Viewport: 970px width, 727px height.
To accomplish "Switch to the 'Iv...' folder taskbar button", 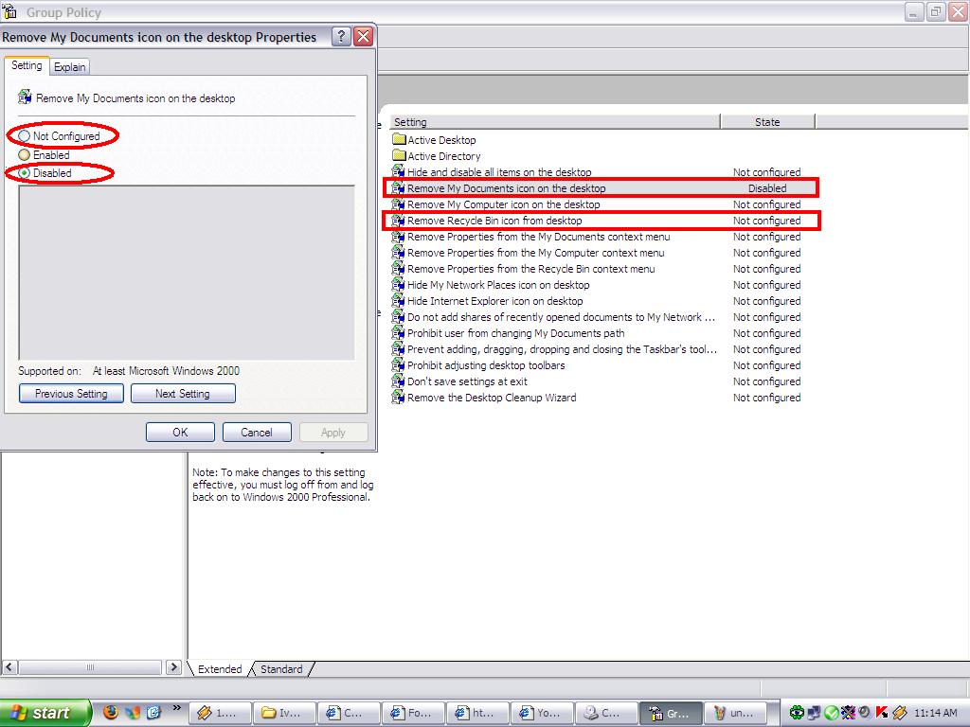I will click(x=284, y=714).
